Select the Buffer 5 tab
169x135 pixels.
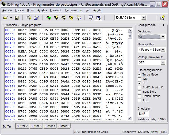64,126
